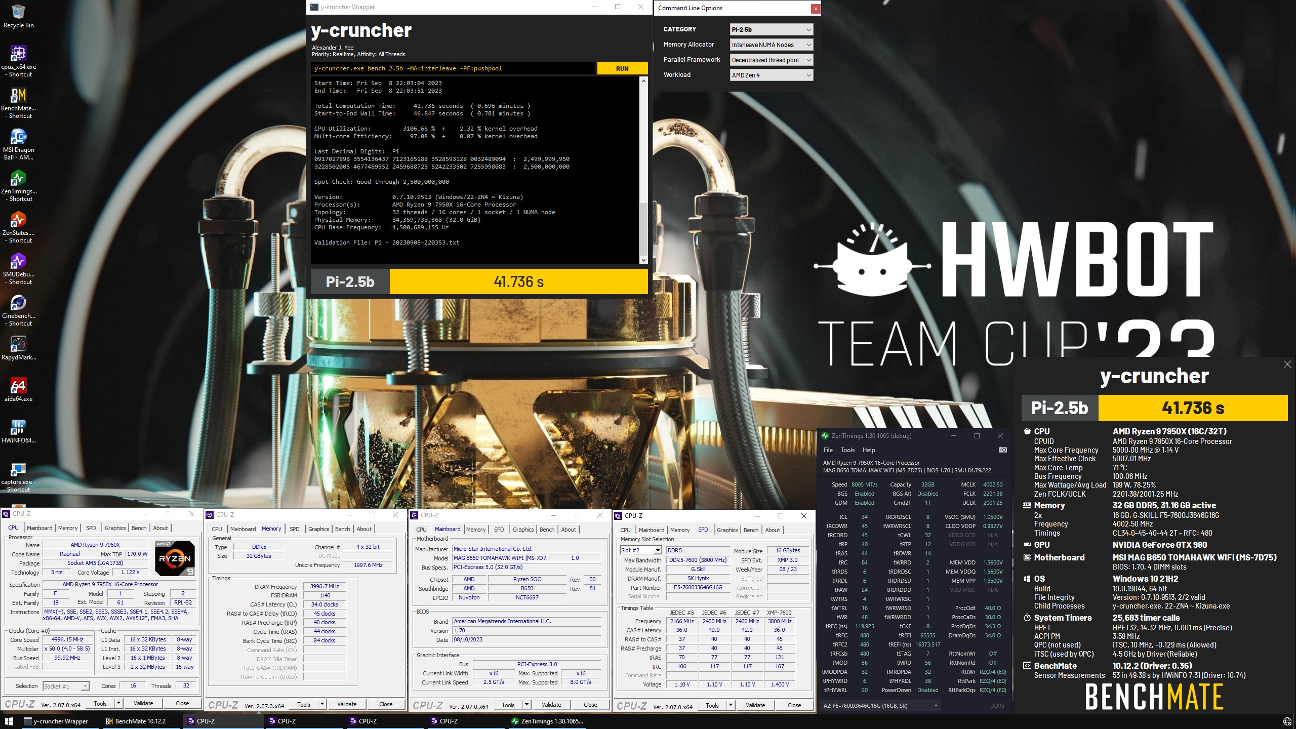Click Close in CPU-Z Memory window
This screenshot has height=729, width=1296.
(x=386, y=704)
